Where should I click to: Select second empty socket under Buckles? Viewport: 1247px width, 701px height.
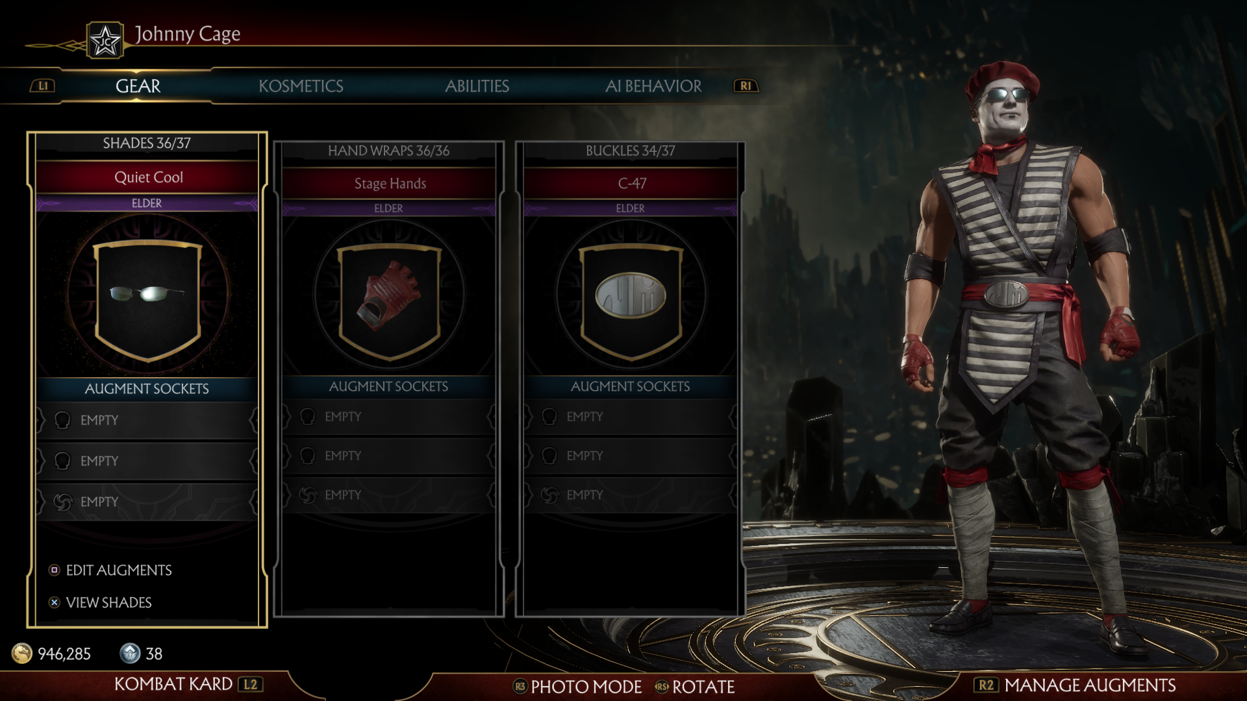tap(630, 456)
